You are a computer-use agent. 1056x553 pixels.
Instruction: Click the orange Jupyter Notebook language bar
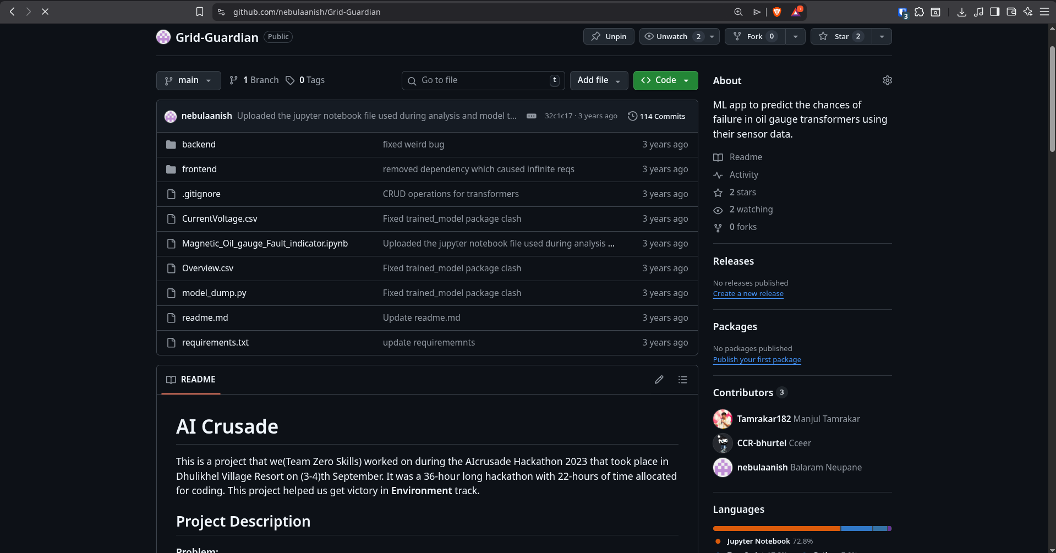776,528
